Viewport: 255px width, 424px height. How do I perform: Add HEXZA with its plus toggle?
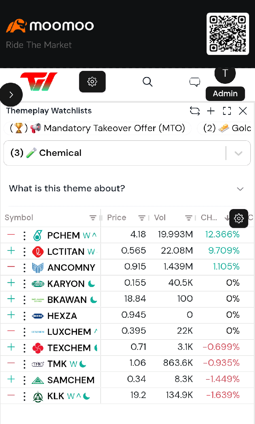pos(11,315)
